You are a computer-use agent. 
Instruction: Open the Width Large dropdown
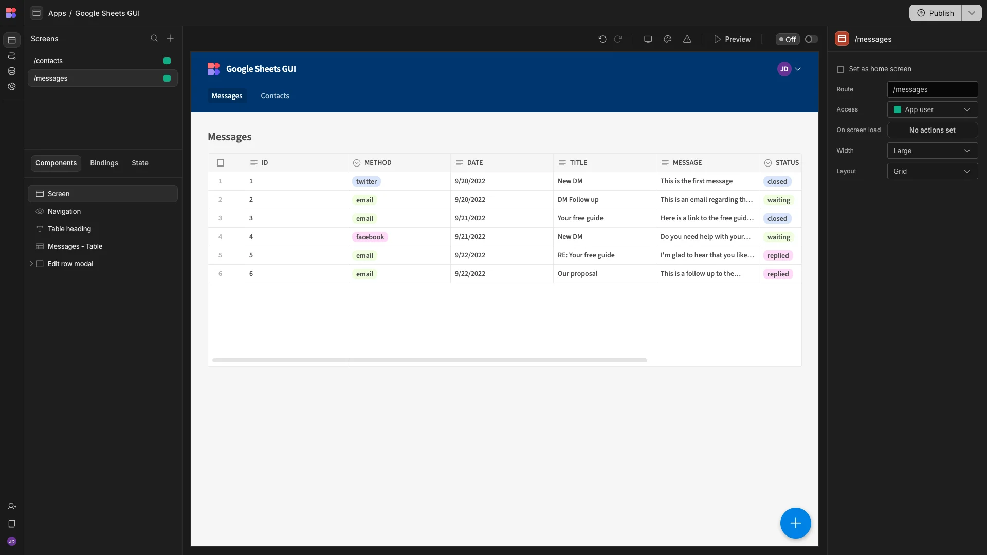click(933, 151)
